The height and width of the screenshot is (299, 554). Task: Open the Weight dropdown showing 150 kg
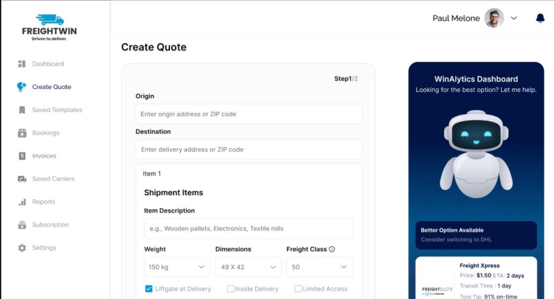click(x=177, y=267)
